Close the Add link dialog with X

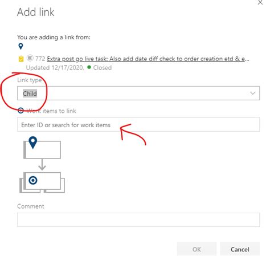pyautogui.click(x=260, y=2)
